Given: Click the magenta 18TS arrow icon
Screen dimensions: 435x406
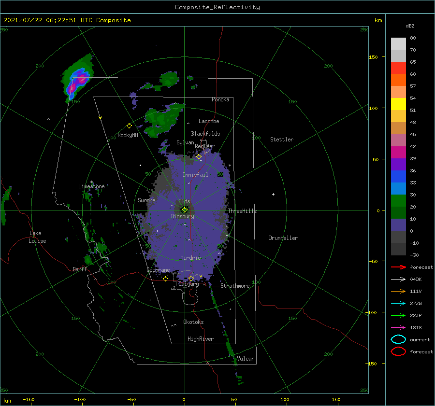Looking at the screenshot, I should pos(398,328).
